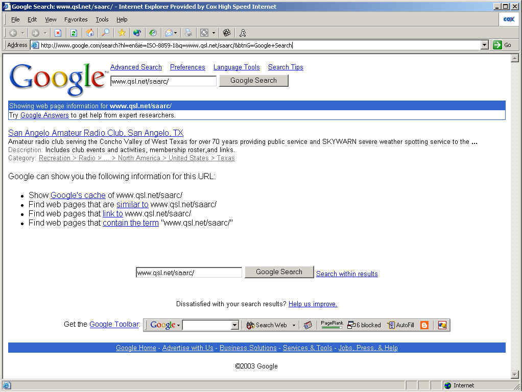Open the Help menu
Image resolution: width=522 pixels, height=392 pixels.
122,19
